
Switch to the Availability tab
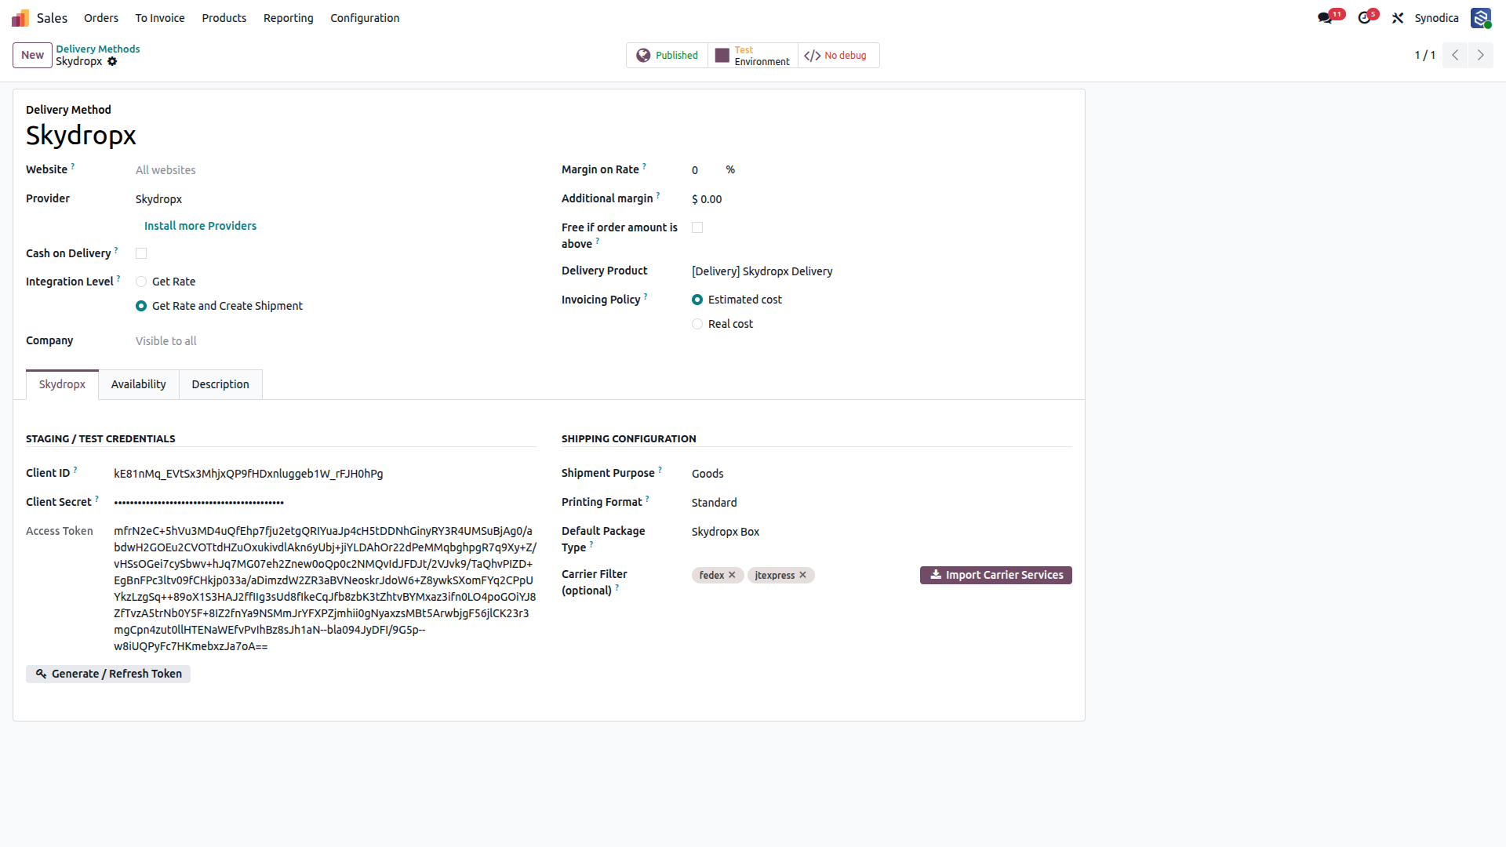tap(139, 384)
